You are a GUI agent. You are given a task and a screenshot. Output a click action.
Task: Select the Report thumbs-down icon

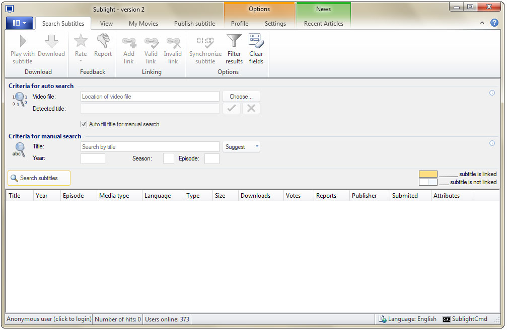click(x=103, y=42)
